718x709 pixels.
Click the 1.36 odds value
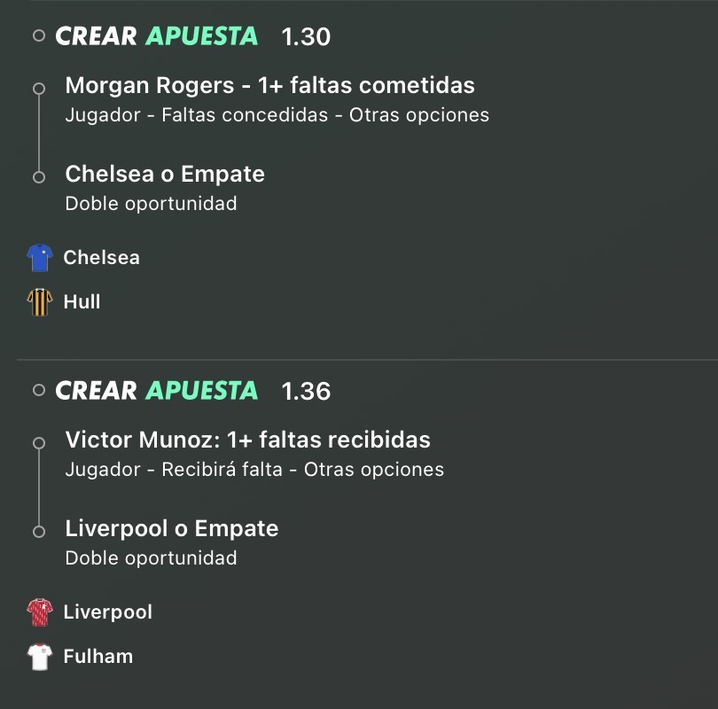coord(306,392)
